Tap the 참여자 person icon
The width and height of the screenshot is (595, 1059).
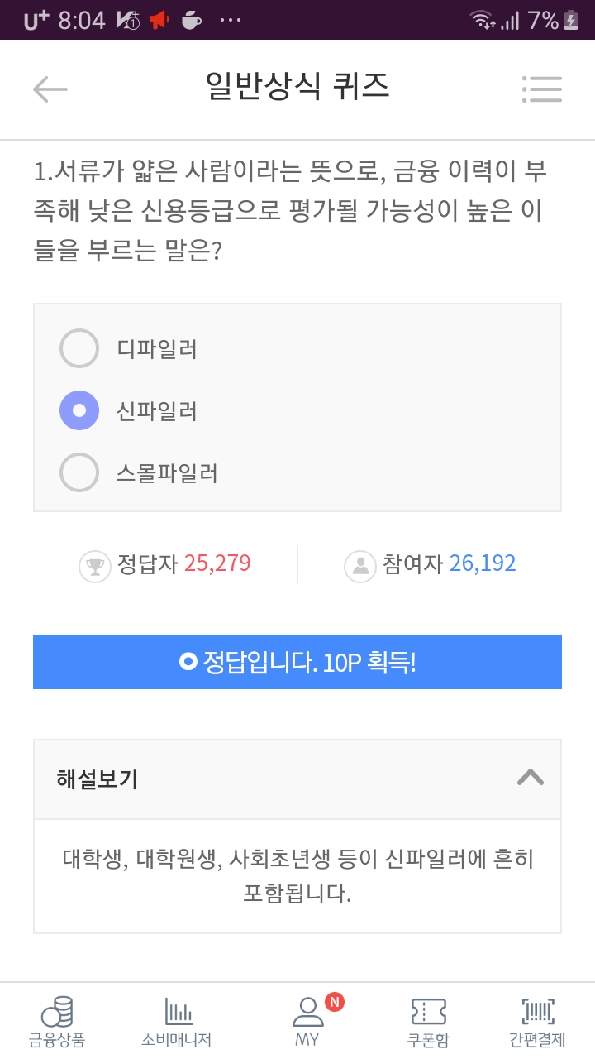[x=360, y=566]
